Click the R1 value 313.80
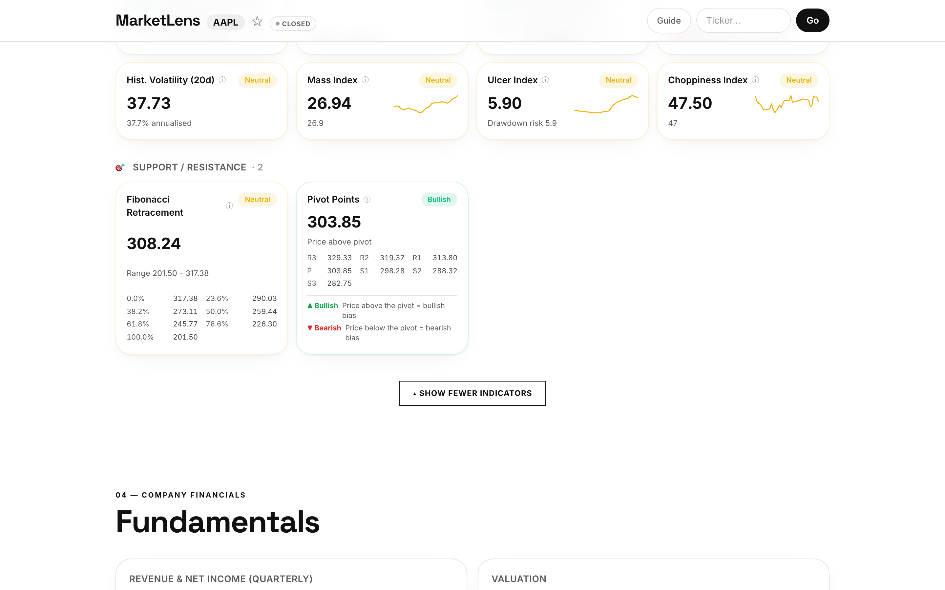The height and width of the screenshot is (590, 945). (445, 258)
